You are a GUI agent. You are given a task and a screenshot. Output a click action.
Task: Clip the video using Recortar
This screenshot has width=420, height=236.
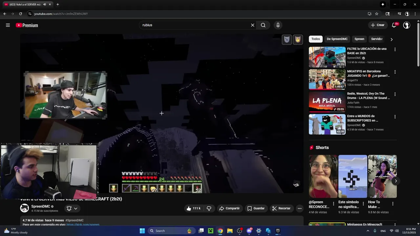click(x=282, y=208)
